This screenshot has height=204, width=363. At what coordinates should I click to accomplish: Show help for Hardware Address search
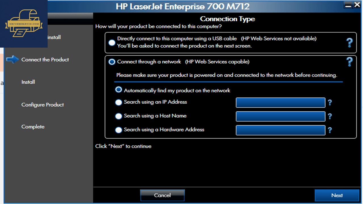coord(330,130)
